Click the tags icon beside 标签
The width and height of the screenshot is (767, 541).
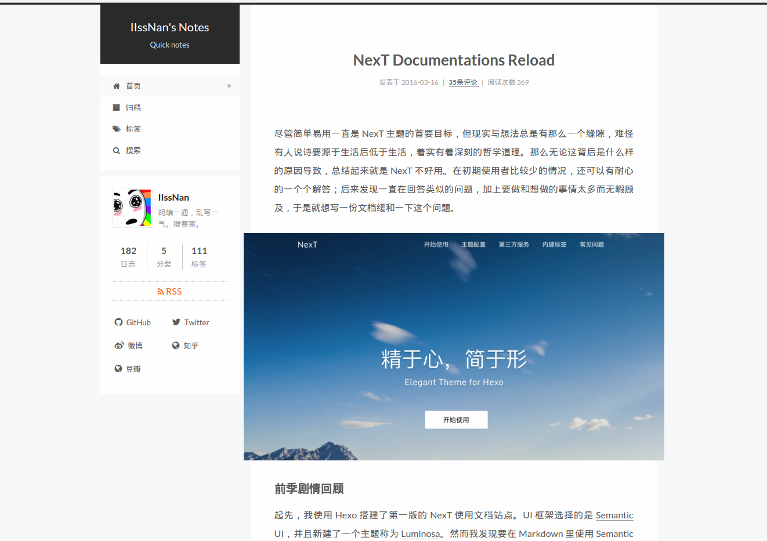(x=116, y=129)
